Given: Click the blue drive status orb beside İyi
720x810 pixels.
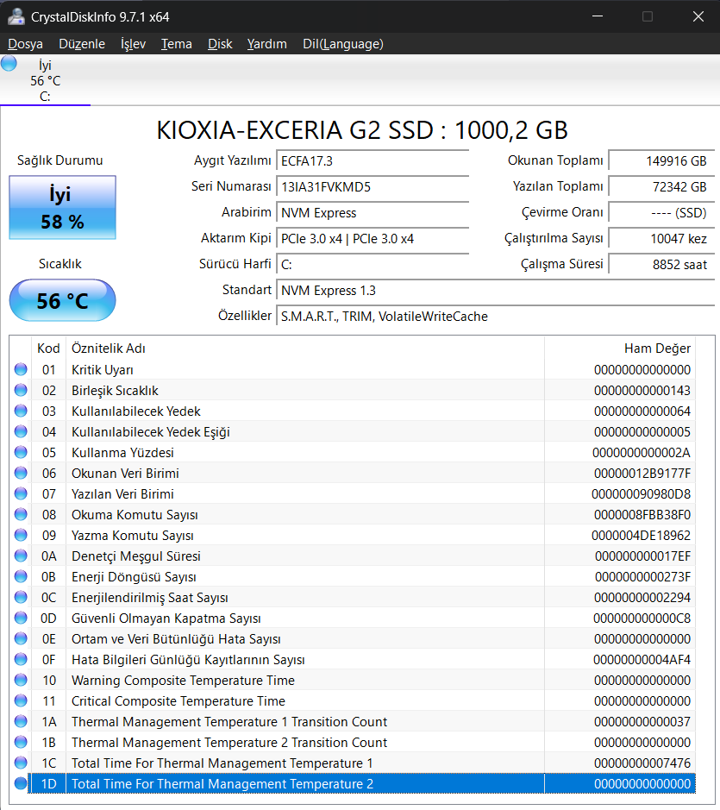Looking at the screenshot, I should pos(9,64).
